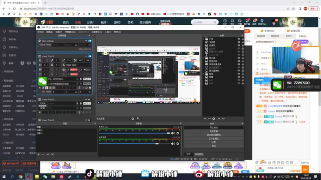Click the Stop Streaming button
The height and width of the screenshot is (180, 321).
(214, 128)
